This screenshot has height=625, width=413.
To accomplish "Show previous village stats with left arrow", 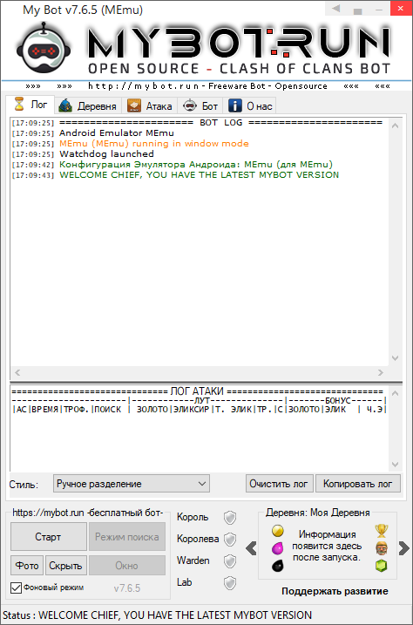I will click(251, 548).
